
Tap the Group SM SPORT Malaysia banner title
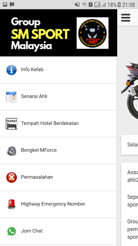point(40,34)
